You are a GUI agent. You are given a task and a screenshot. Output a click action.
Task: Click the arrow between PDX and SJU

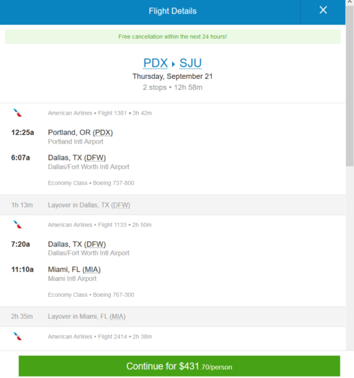click(173, 64)
